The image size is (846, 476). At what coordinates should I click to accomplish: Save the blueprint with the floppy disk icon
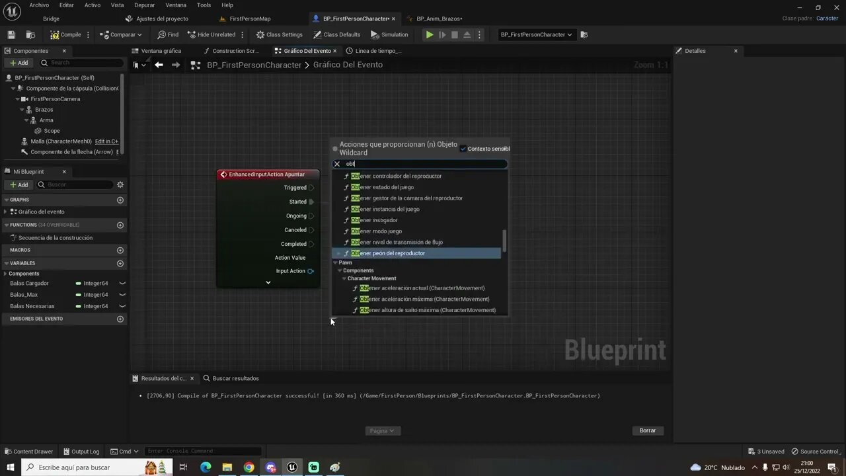pyautogui.click(x=11, y=34)
